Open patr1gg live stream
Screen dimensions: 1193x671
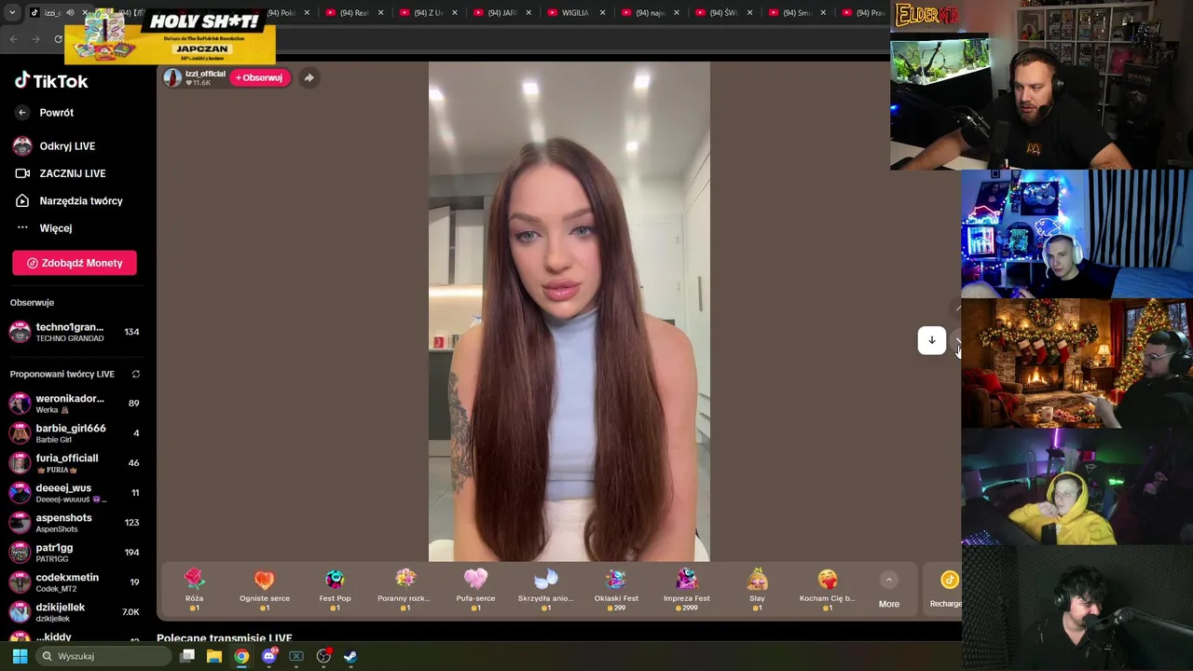pyautogui.click(x=75, y=553)
